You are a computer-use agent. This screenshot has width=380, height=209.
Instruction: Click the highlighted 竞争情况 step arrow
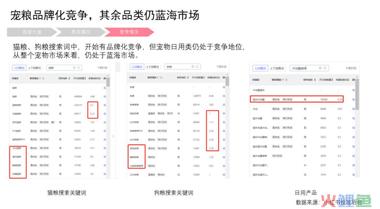pyautogui.click(x=129, y=32)
